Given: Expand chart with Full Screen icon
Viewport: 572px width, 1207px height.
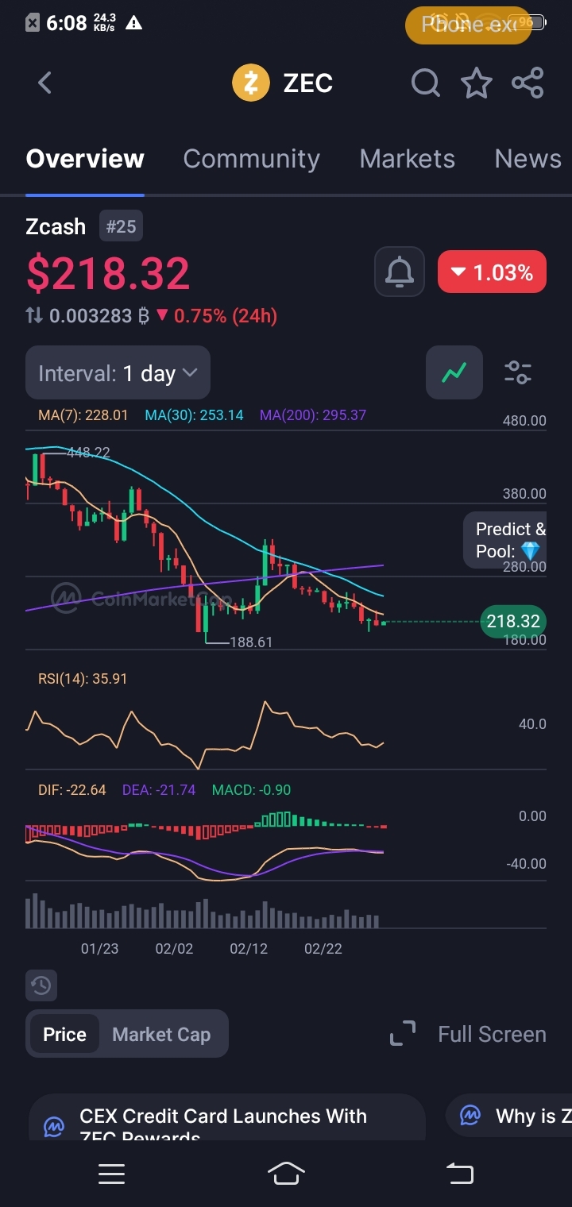Looking at the screenshot, I should coord(403,1034).
